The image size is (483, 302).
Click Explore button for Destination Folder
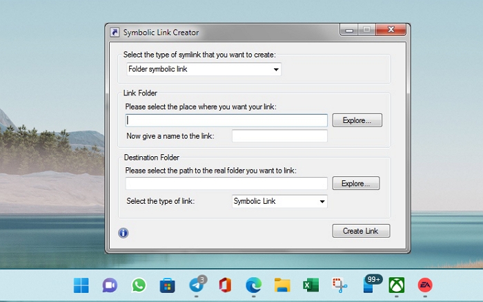click(x=356, y=184)
